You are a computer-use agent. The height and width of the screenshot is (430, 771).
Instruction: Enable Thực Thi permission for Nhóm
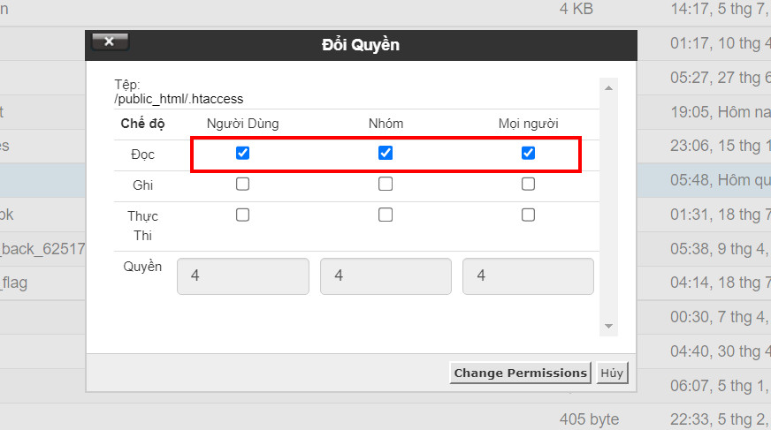385,215
